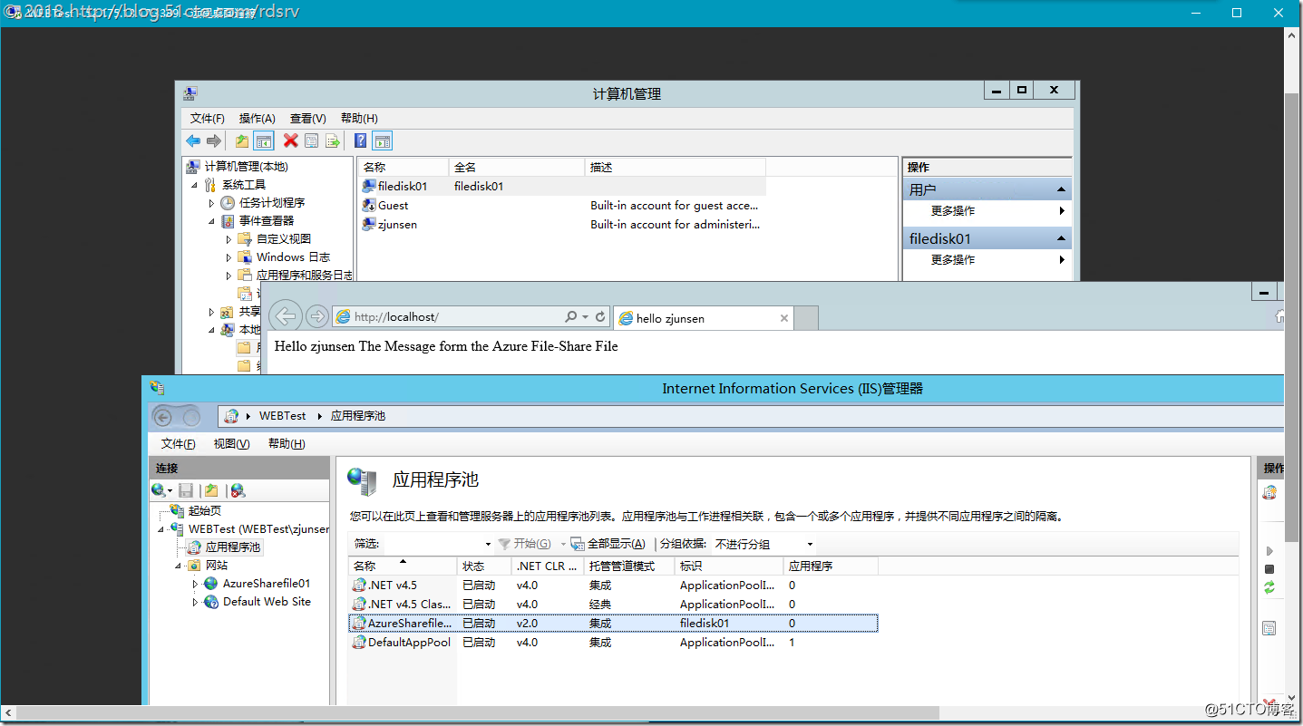
Task: Toggle the action pane icon at toolbar end
Action: coord(383,140)
